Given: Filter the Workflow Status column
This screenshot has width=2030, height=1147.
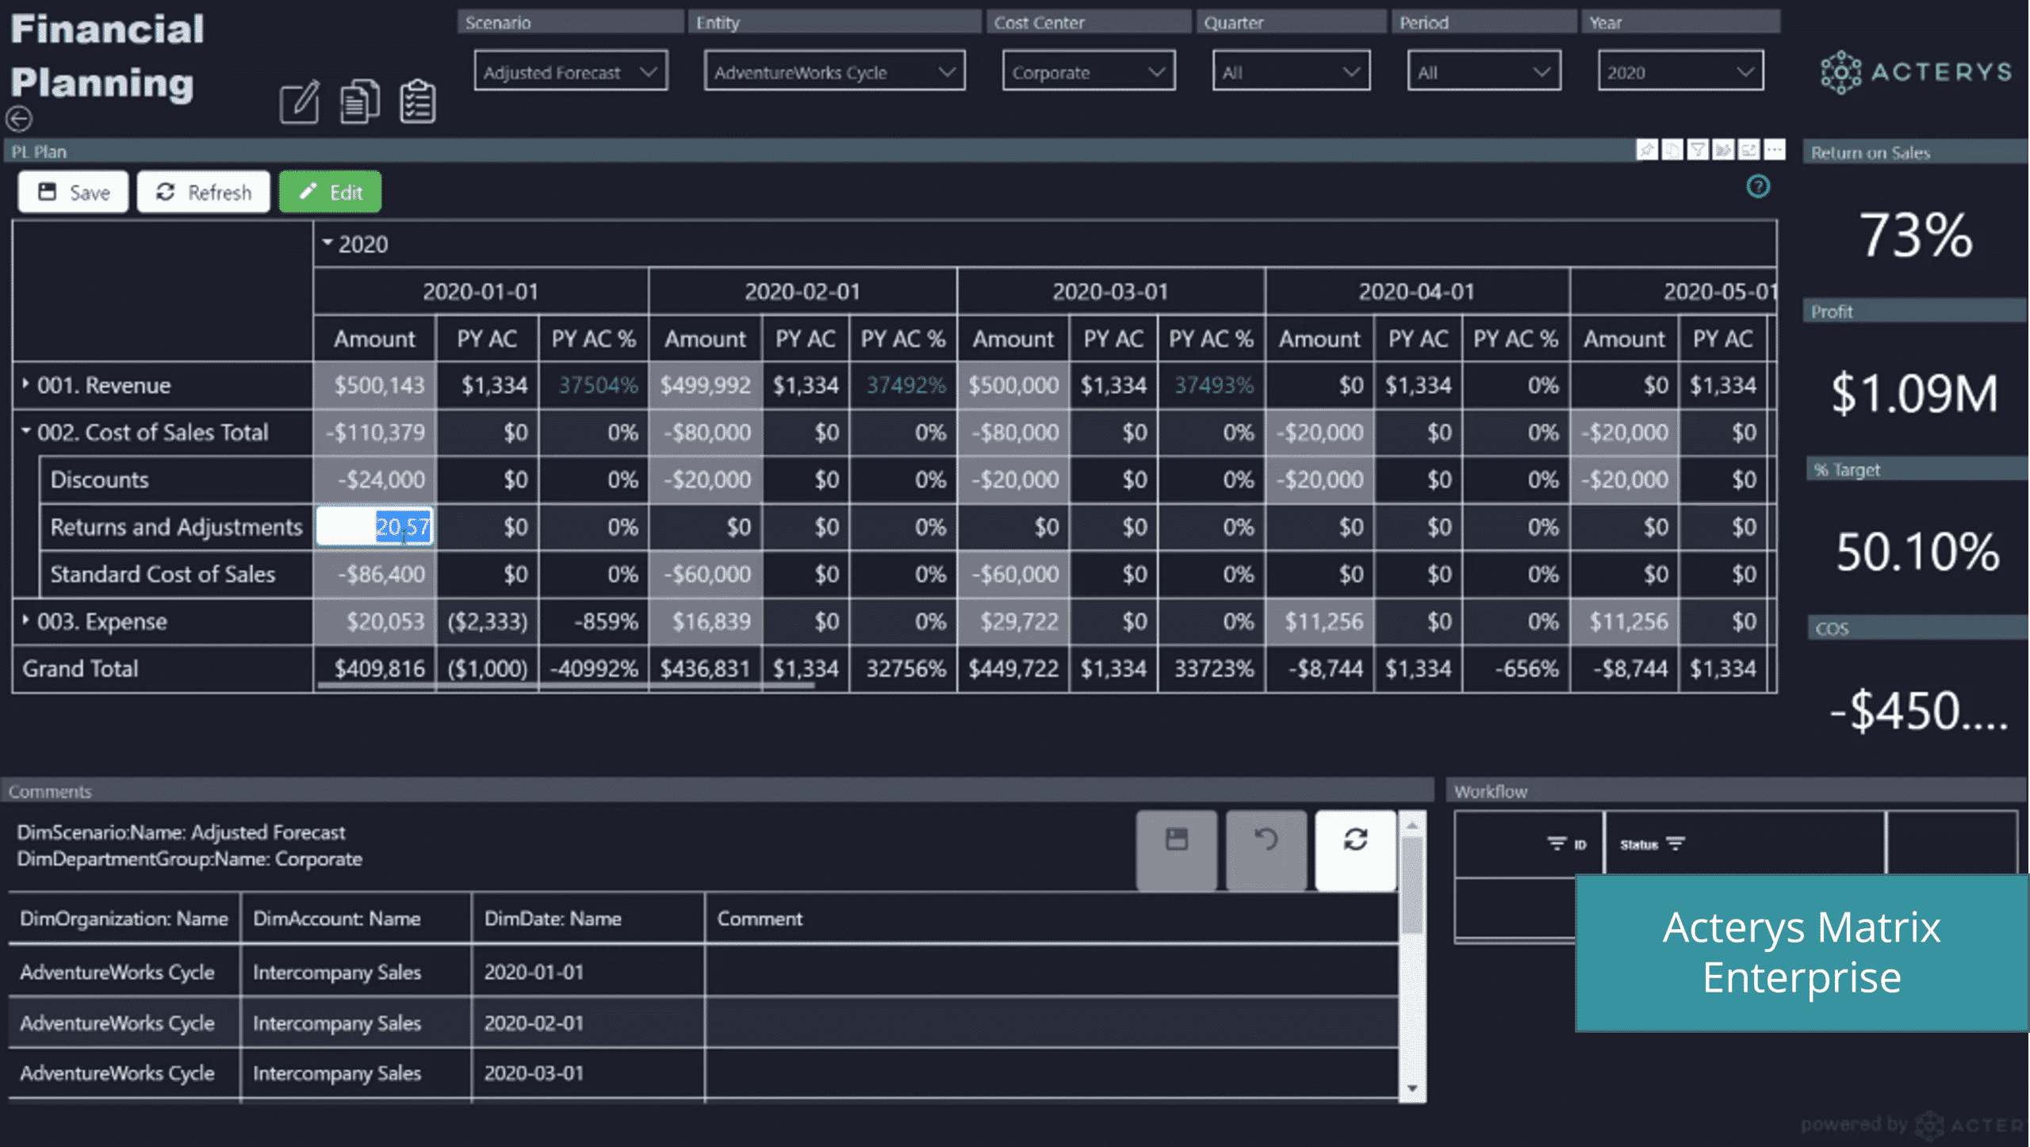Looking at the screenshot, I should (1675, 843).
